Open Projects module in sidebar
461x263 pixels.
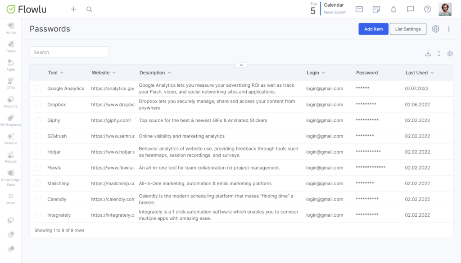point(11,102)
